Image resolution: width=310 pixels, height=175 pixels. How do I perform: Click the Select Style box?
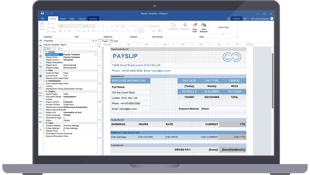click(x=223, y=27)
